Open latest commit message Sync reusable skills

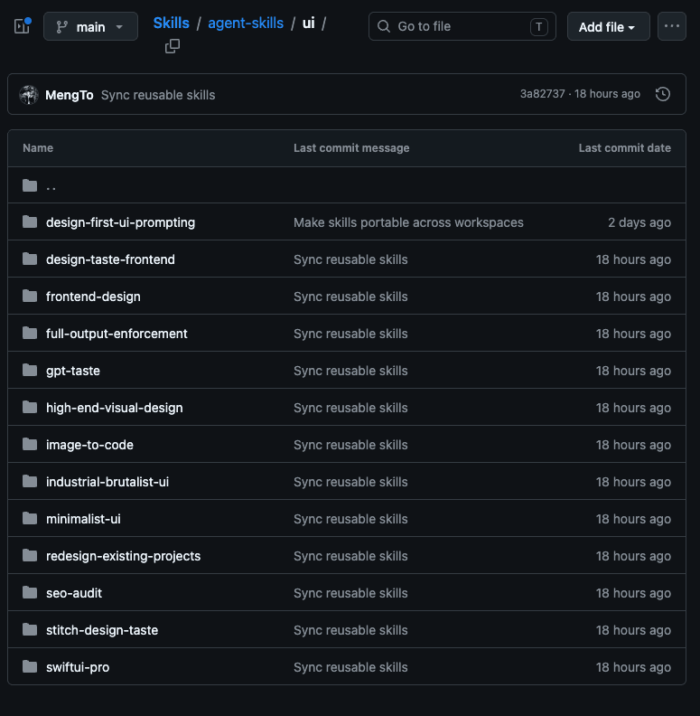[158, 95]
